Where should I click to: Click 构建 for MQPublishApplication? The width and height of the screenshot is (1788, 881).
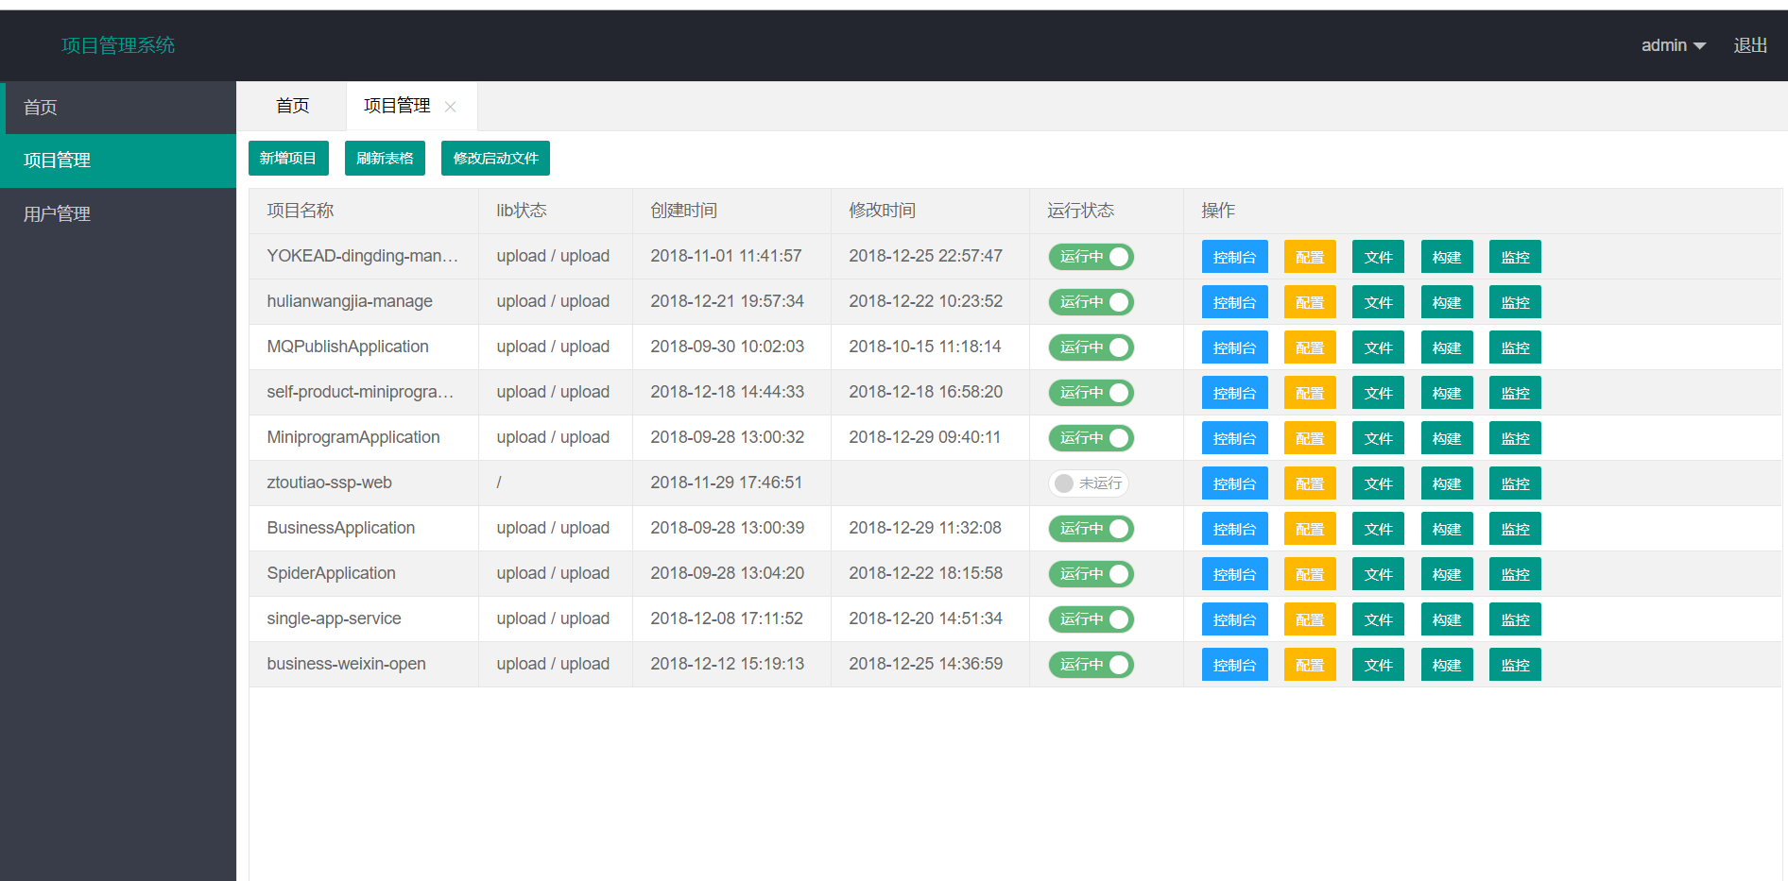coord(1447,347)
